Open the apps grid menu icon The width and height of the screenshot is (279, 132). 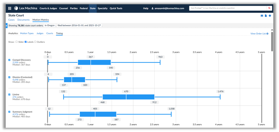(9, 8)
